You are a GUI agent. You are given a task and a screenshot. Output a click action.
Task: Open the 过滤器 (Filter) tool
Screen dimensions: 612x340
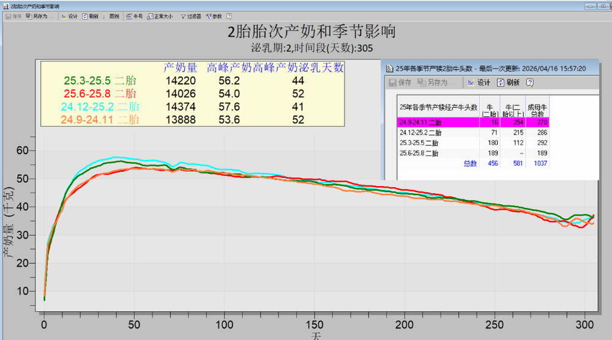[190, 17]
